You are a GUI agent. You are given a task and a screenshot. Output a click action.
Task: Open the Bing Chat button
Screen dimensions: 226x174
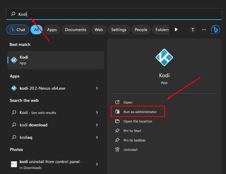pyautogui.click(x=18, y=30)
